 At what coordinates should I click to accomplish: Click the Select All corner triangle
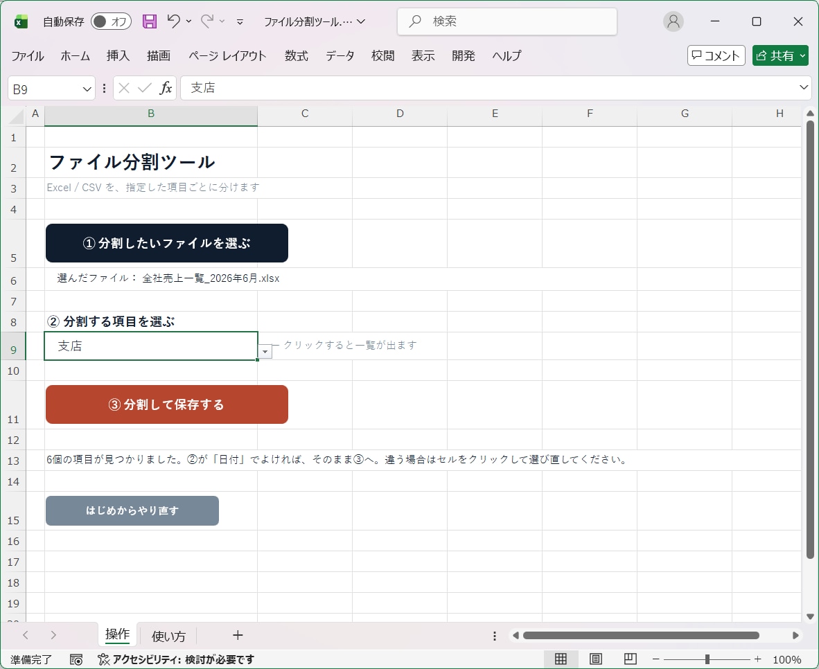tap(17, 116)
